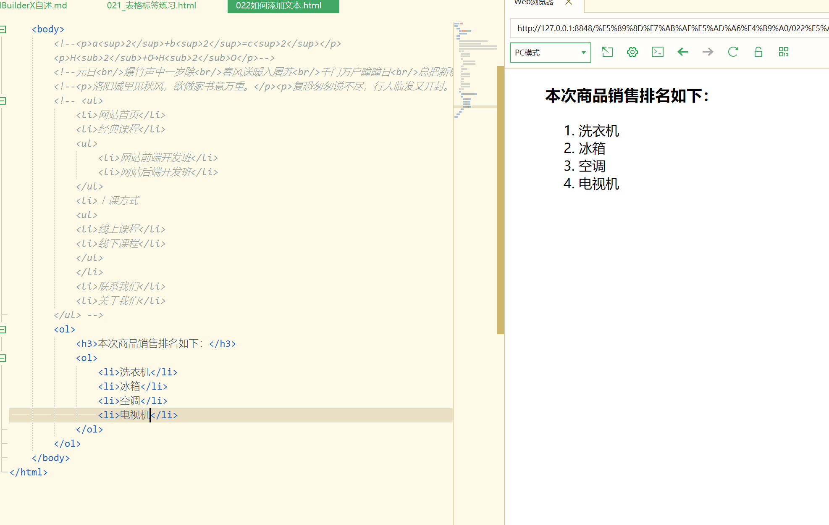This screenshot has width=829, height=525.
Task: Collapse the body tag fold marker
Action: (3, 29)
